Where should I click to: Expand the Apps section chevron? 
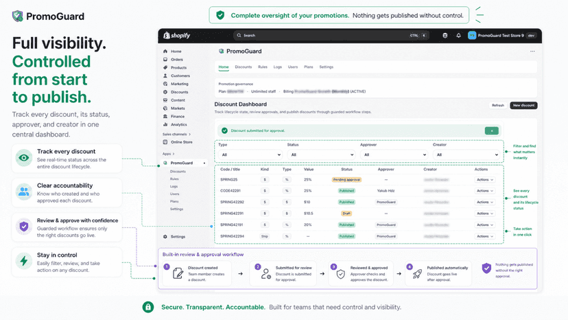(x=174, y=154)
